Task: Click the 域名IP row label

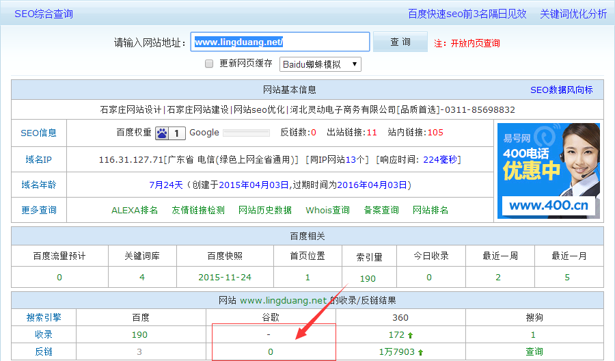Action: click(38, 159)
